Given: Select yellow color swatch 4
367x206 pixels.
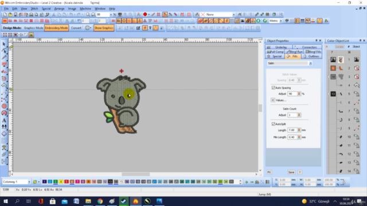Looking at the screenshot, I should click(61, 182).
